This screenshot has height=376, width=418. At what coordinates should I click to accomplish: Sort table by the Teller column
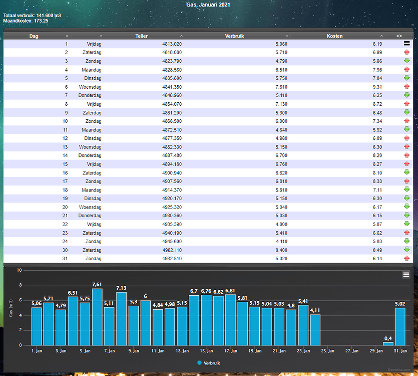click(x=145, y=36)
